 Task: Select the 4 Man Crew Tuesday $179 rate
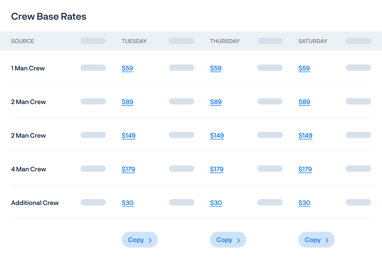pos(128,169)
